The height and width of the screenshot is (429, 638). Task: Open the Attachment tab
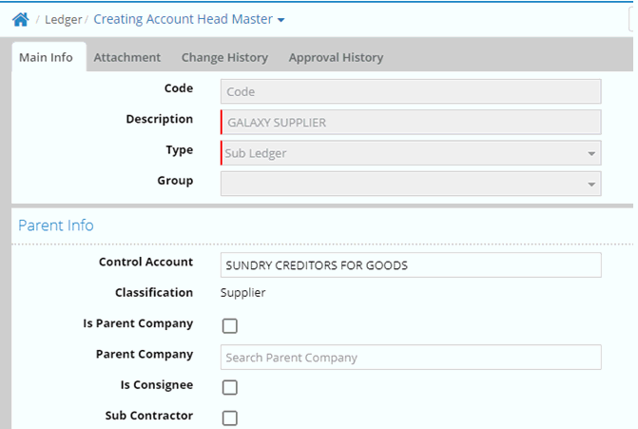coord(126,58)
